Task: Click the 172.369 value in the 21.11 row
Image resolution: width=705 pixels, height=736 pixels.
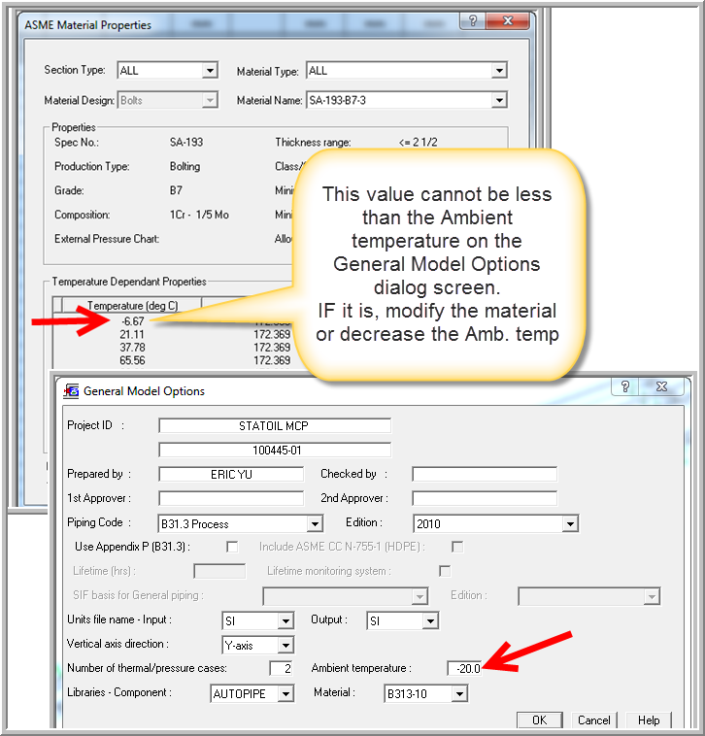Action: (x=272, y=335)
